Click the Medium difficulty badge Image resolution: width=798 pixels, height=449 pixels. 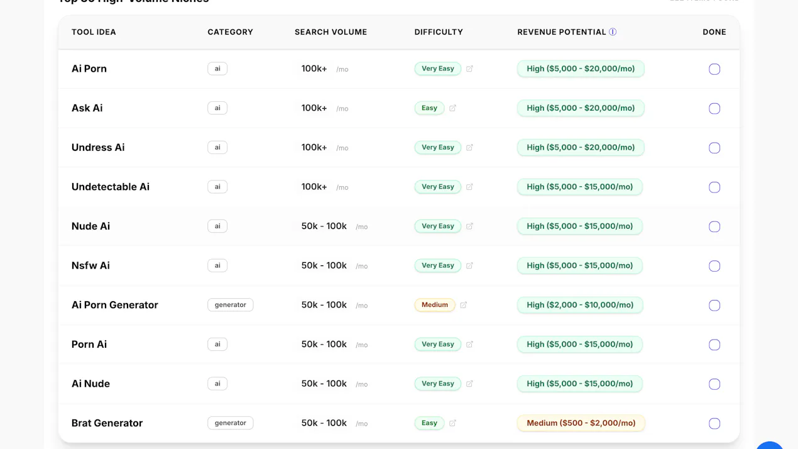435,305
